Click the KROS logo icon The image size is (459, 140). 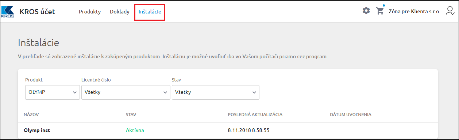8,11
